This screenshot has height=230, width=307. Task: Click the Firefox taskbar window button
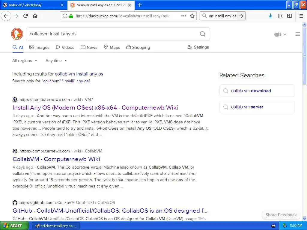55,226
